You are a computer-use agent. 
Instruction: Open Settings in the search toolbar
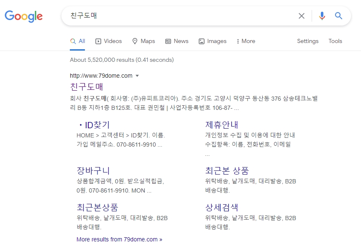307,41
